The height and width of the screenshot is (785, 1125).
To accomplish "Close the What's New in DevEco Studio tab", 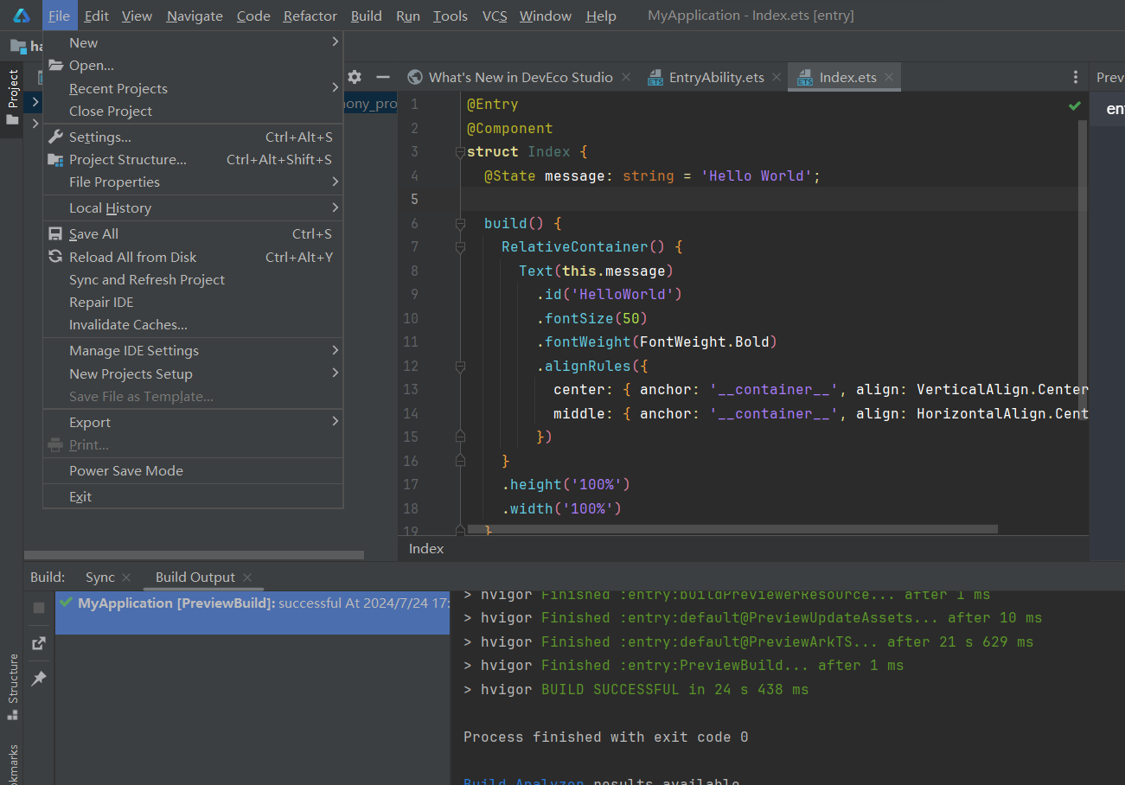I will pyautogui.click(x=627, y=77).
